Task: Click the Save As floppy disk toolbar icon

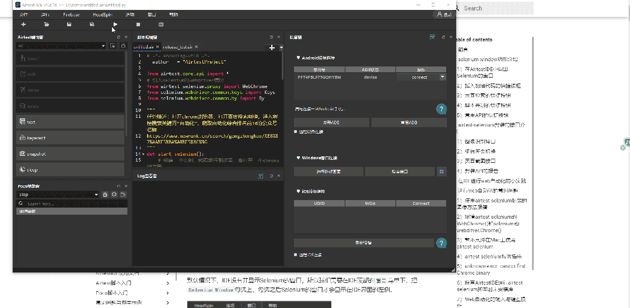Action: 92,24
